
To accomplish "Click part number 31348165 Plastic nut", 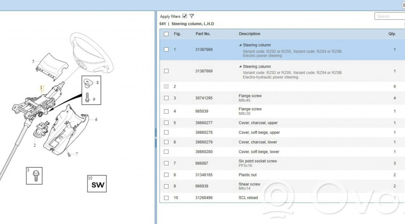I will click(x=204, y=175).
